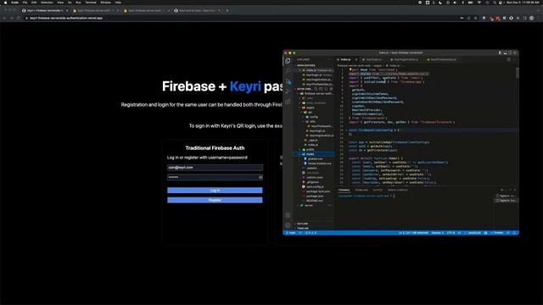543x305 pixels.
Task: Open editor more actions ellipsis beside split icon
Action: (x=514, y=59)
